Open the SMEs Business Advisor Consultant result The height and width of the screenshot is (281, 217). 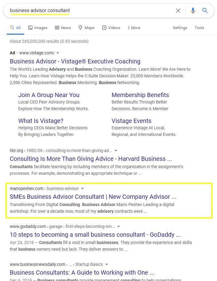pyautogui.click(x=93, y=197)
